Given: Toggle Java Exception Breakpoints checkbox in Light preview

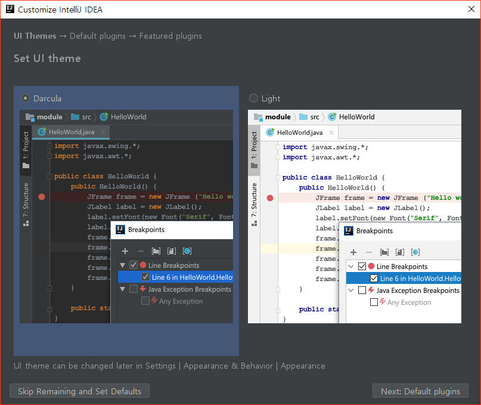Looking at the screenshot, I should 362,290.
